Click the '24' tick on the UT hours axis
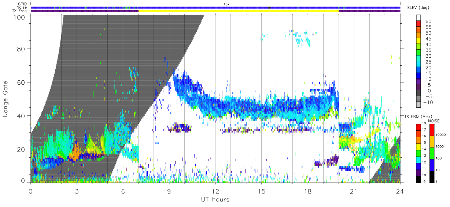450x207 pixels. click(x=400, y=191)
